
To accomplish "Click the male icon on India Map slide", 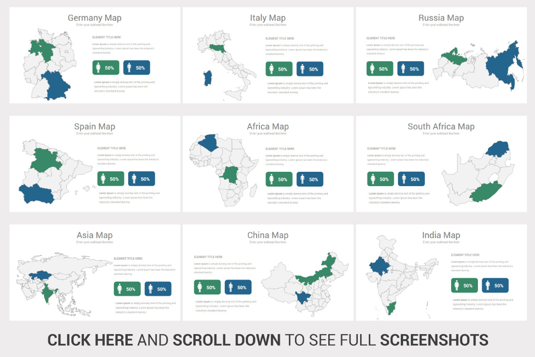I will [488, 286].
